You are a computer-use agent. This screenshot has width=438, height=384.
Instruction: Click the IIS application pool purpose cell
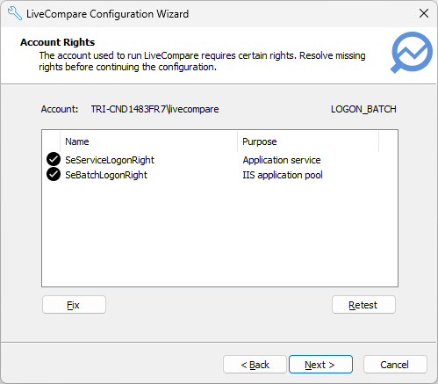pos(283,175)
